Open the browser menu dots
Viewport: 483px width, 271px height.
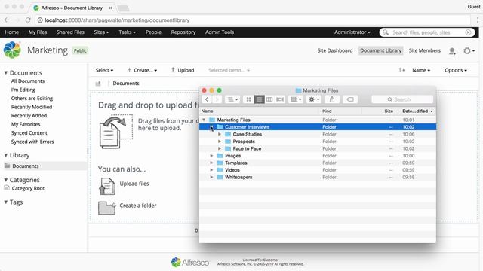pos(478,20)
